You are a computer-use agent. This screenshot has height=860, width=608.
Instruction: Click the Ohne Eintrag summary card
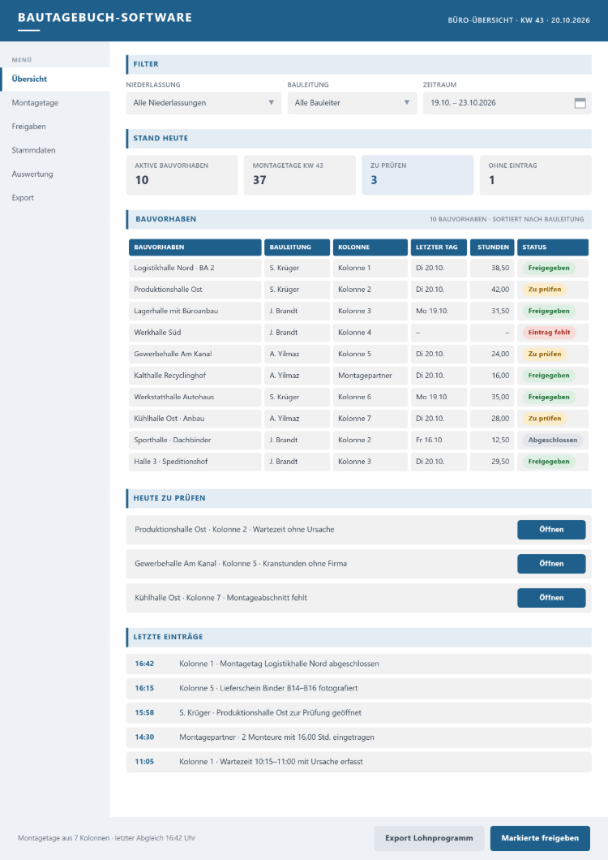pos(536,175)
